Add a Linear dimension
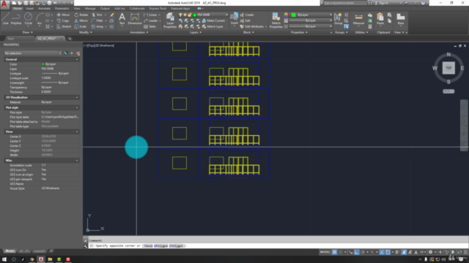This screenshot has width=469, height=263. (x=150, y=15)
